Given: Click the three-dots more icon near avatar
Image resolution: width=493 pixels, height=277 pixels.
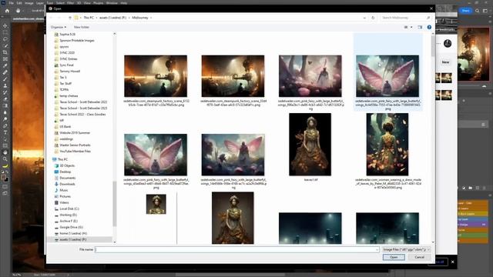Looking at the screenshot, I should pyautogui.click(x=438, y=43).
